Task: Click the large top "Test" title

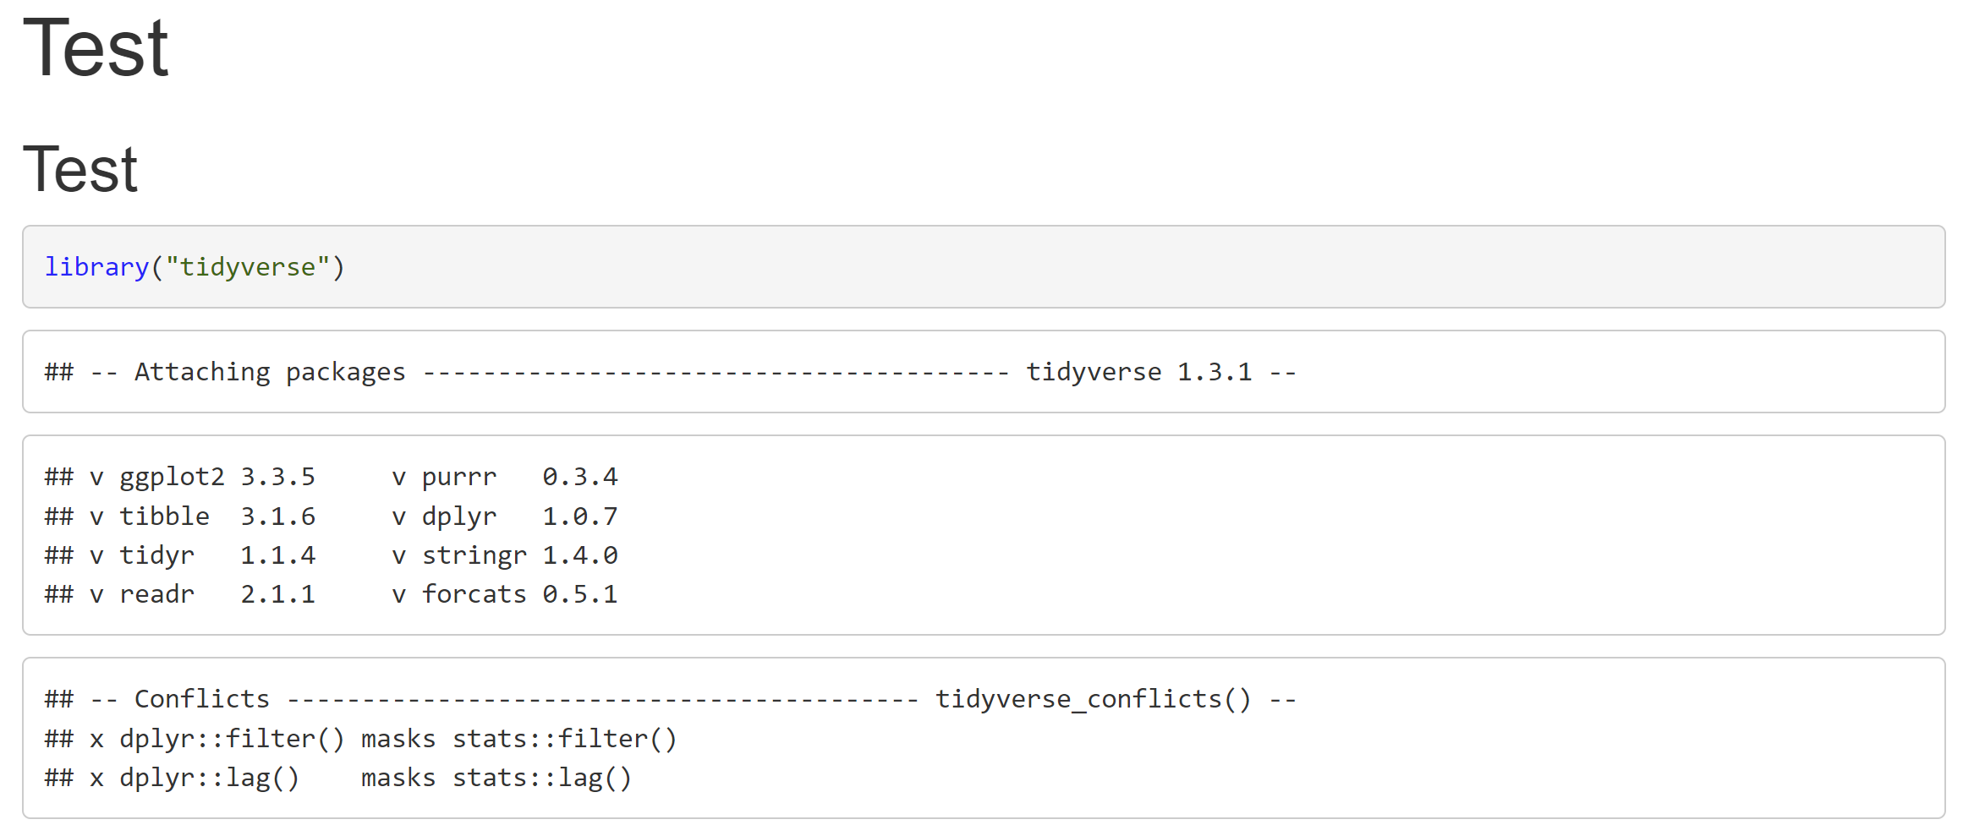Action: (96, 48)
